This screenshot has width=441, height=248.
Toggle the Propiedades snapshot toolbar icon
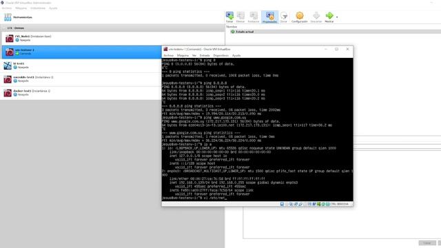click(269, 16)
